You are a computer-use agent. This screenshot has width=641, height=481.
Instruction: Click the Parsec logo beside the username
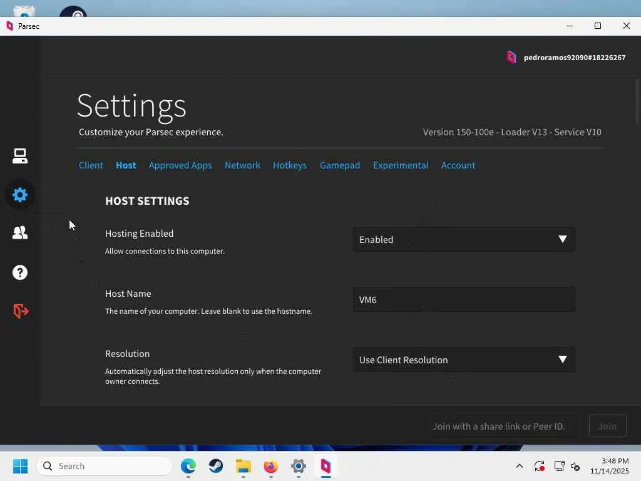511,57
